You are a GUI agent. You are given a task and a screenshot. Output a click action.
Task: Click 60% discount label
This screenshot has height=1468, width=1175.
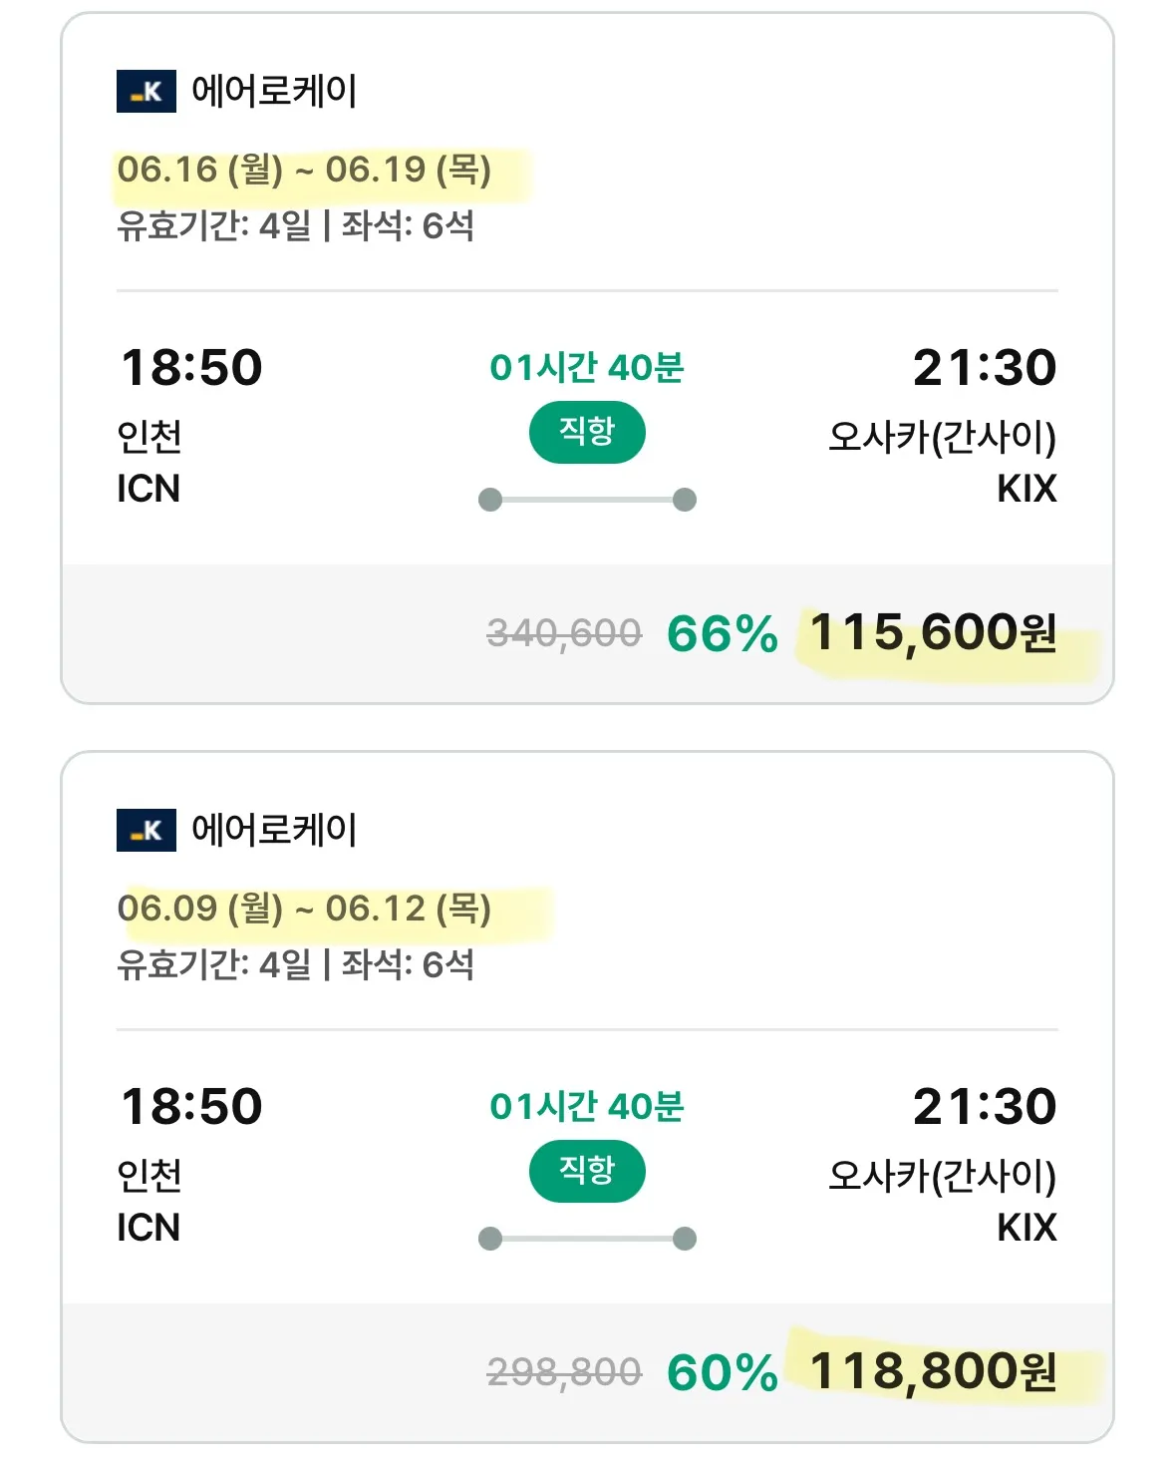tap(722, 1373)
